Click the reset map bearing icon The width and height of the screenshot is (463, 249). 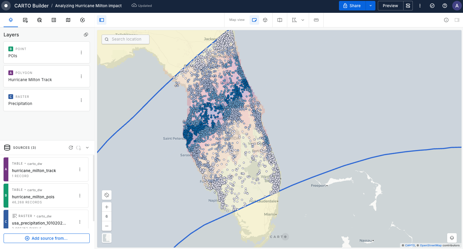[x=107, y=195]
